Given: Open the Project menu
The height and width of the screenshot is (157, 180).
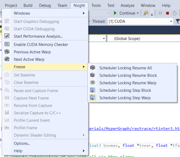Looking at the screenshot, I should [x=11, y=5].
